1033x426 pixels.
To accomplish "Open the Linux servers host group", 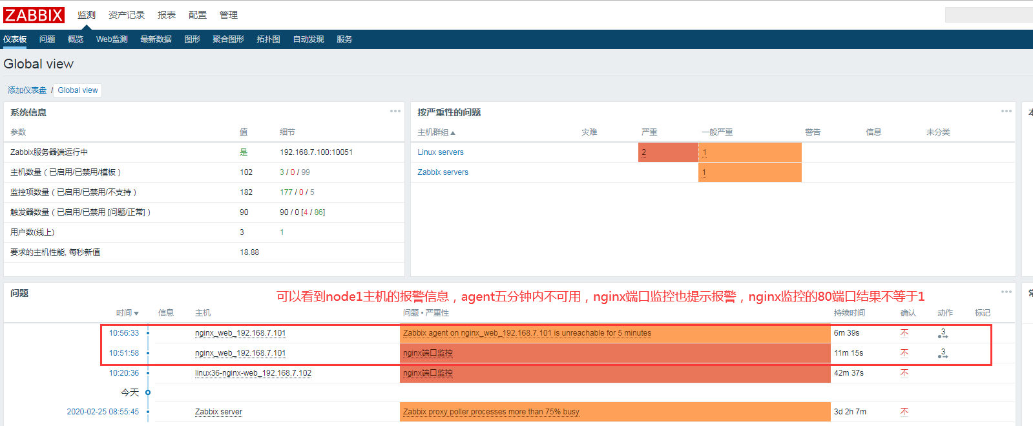I will click(441, 152).
